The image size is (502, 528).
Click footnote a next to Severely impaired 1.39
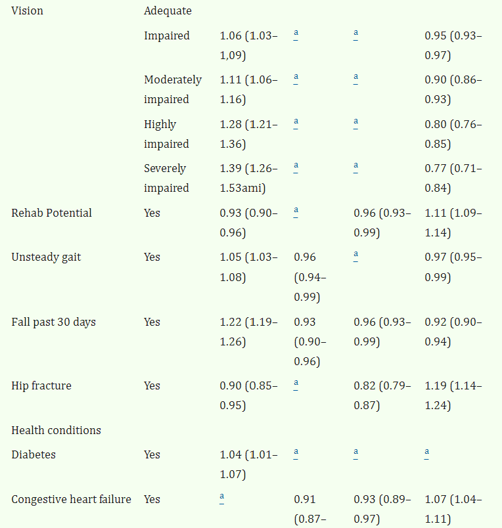pos(296,167)
